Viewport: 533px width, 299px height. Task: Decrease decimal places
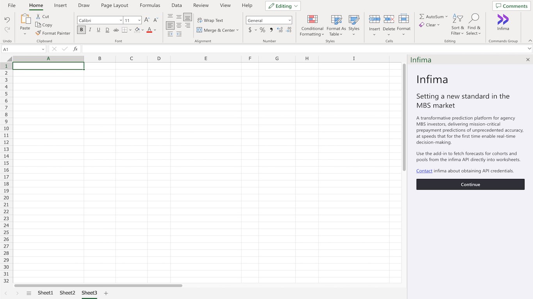[289, 30]
